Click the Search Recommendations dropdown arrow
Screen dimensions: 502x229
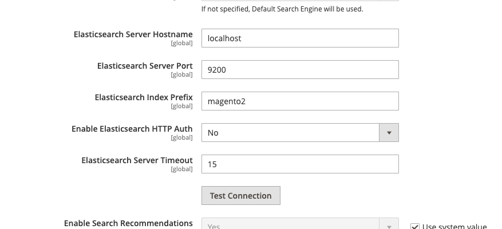pyautogui.click(x=389, y=225)
